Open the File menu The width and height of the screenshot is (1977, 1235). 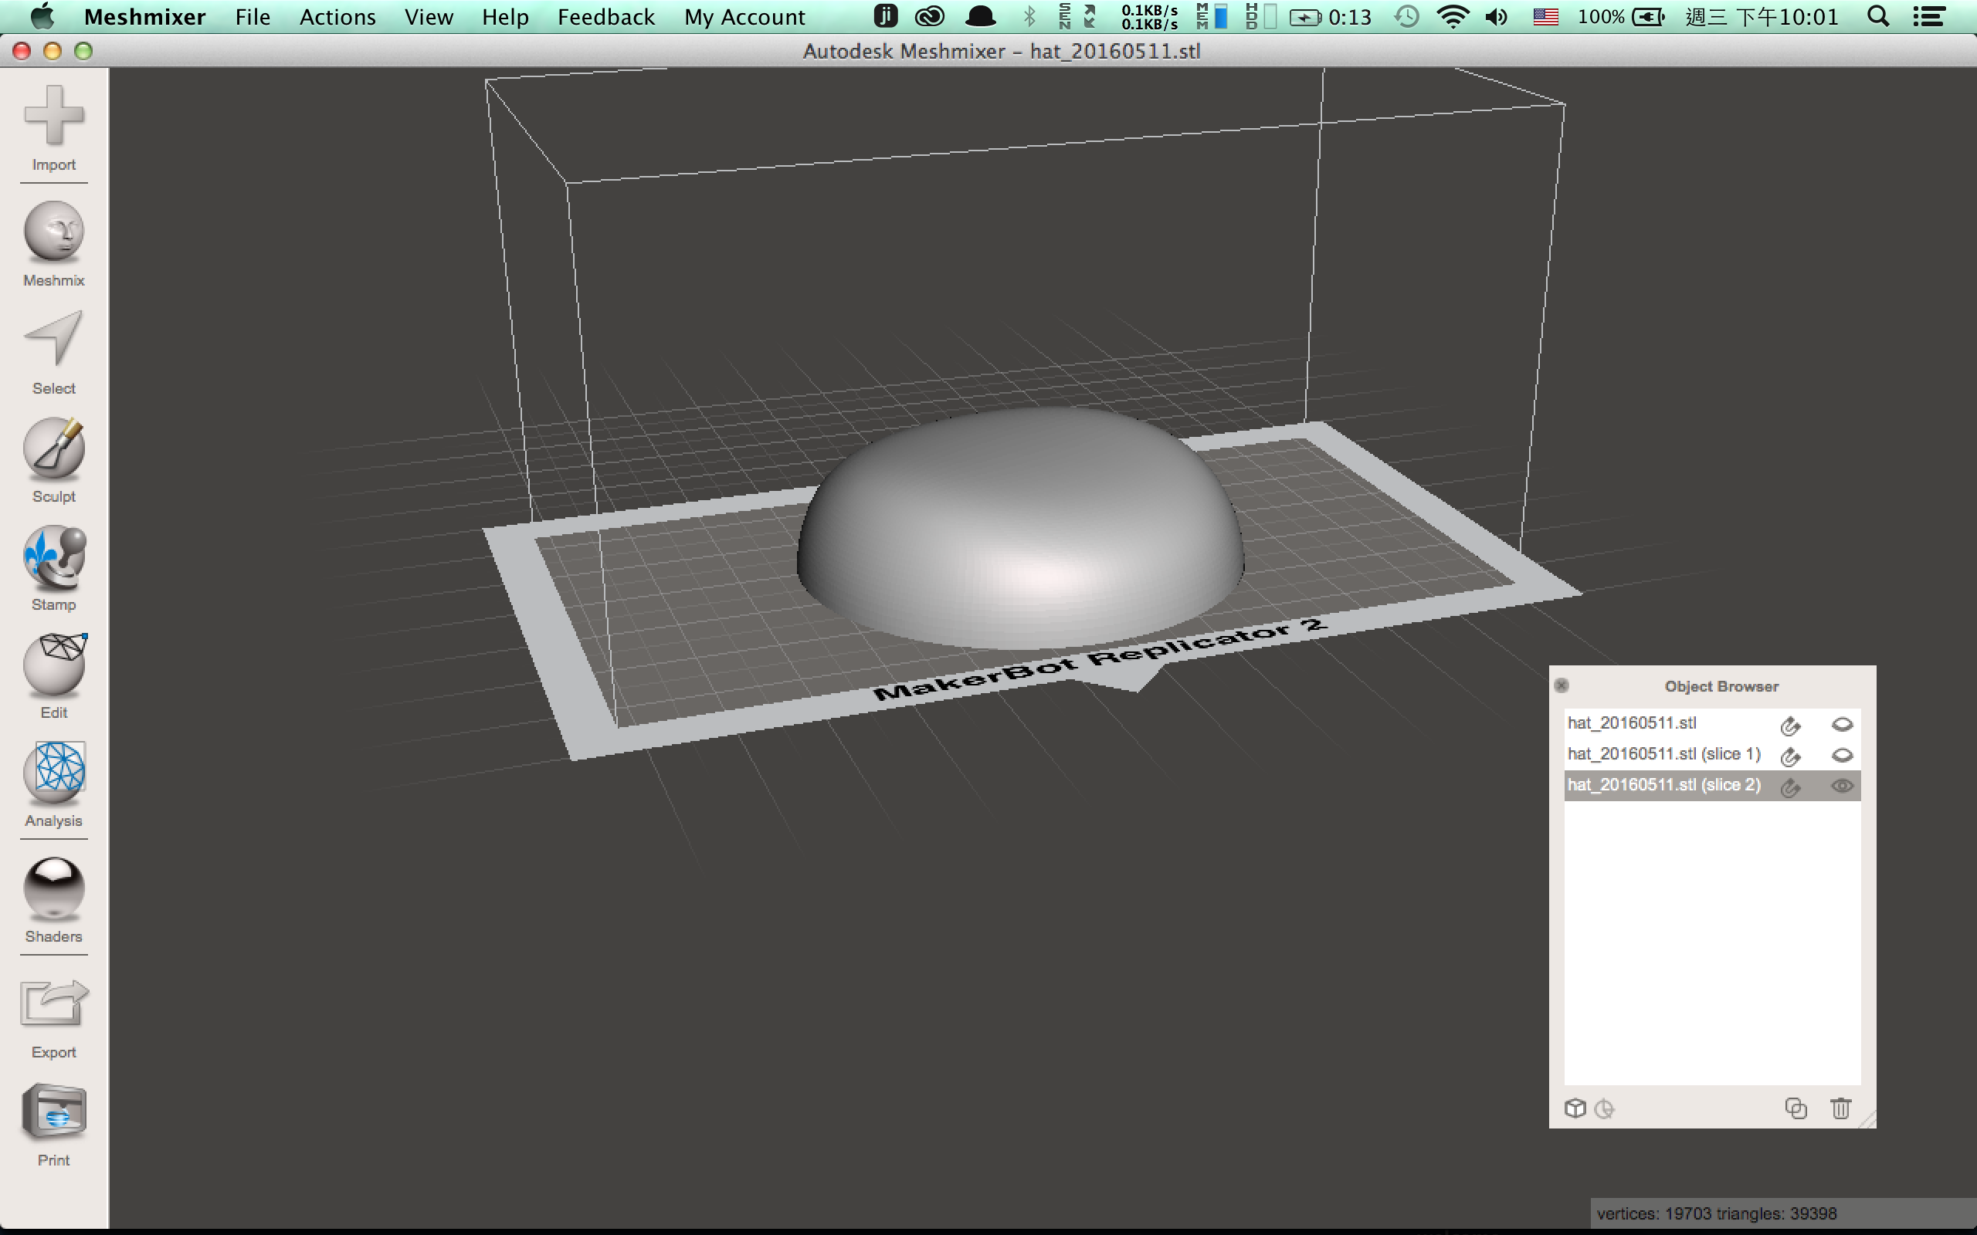[253, 17]
